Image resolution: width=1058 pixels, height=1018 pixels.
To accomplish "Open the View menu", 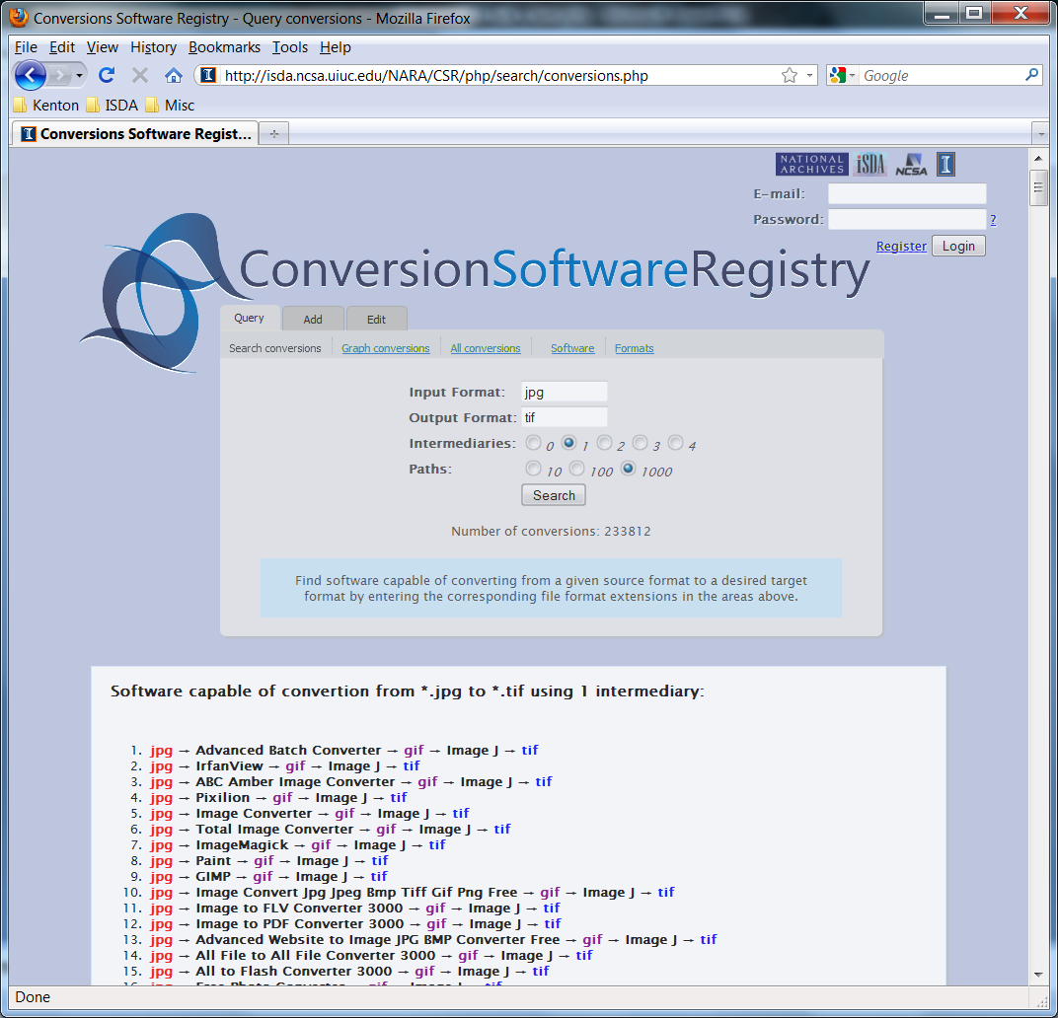I will [102, 47].
